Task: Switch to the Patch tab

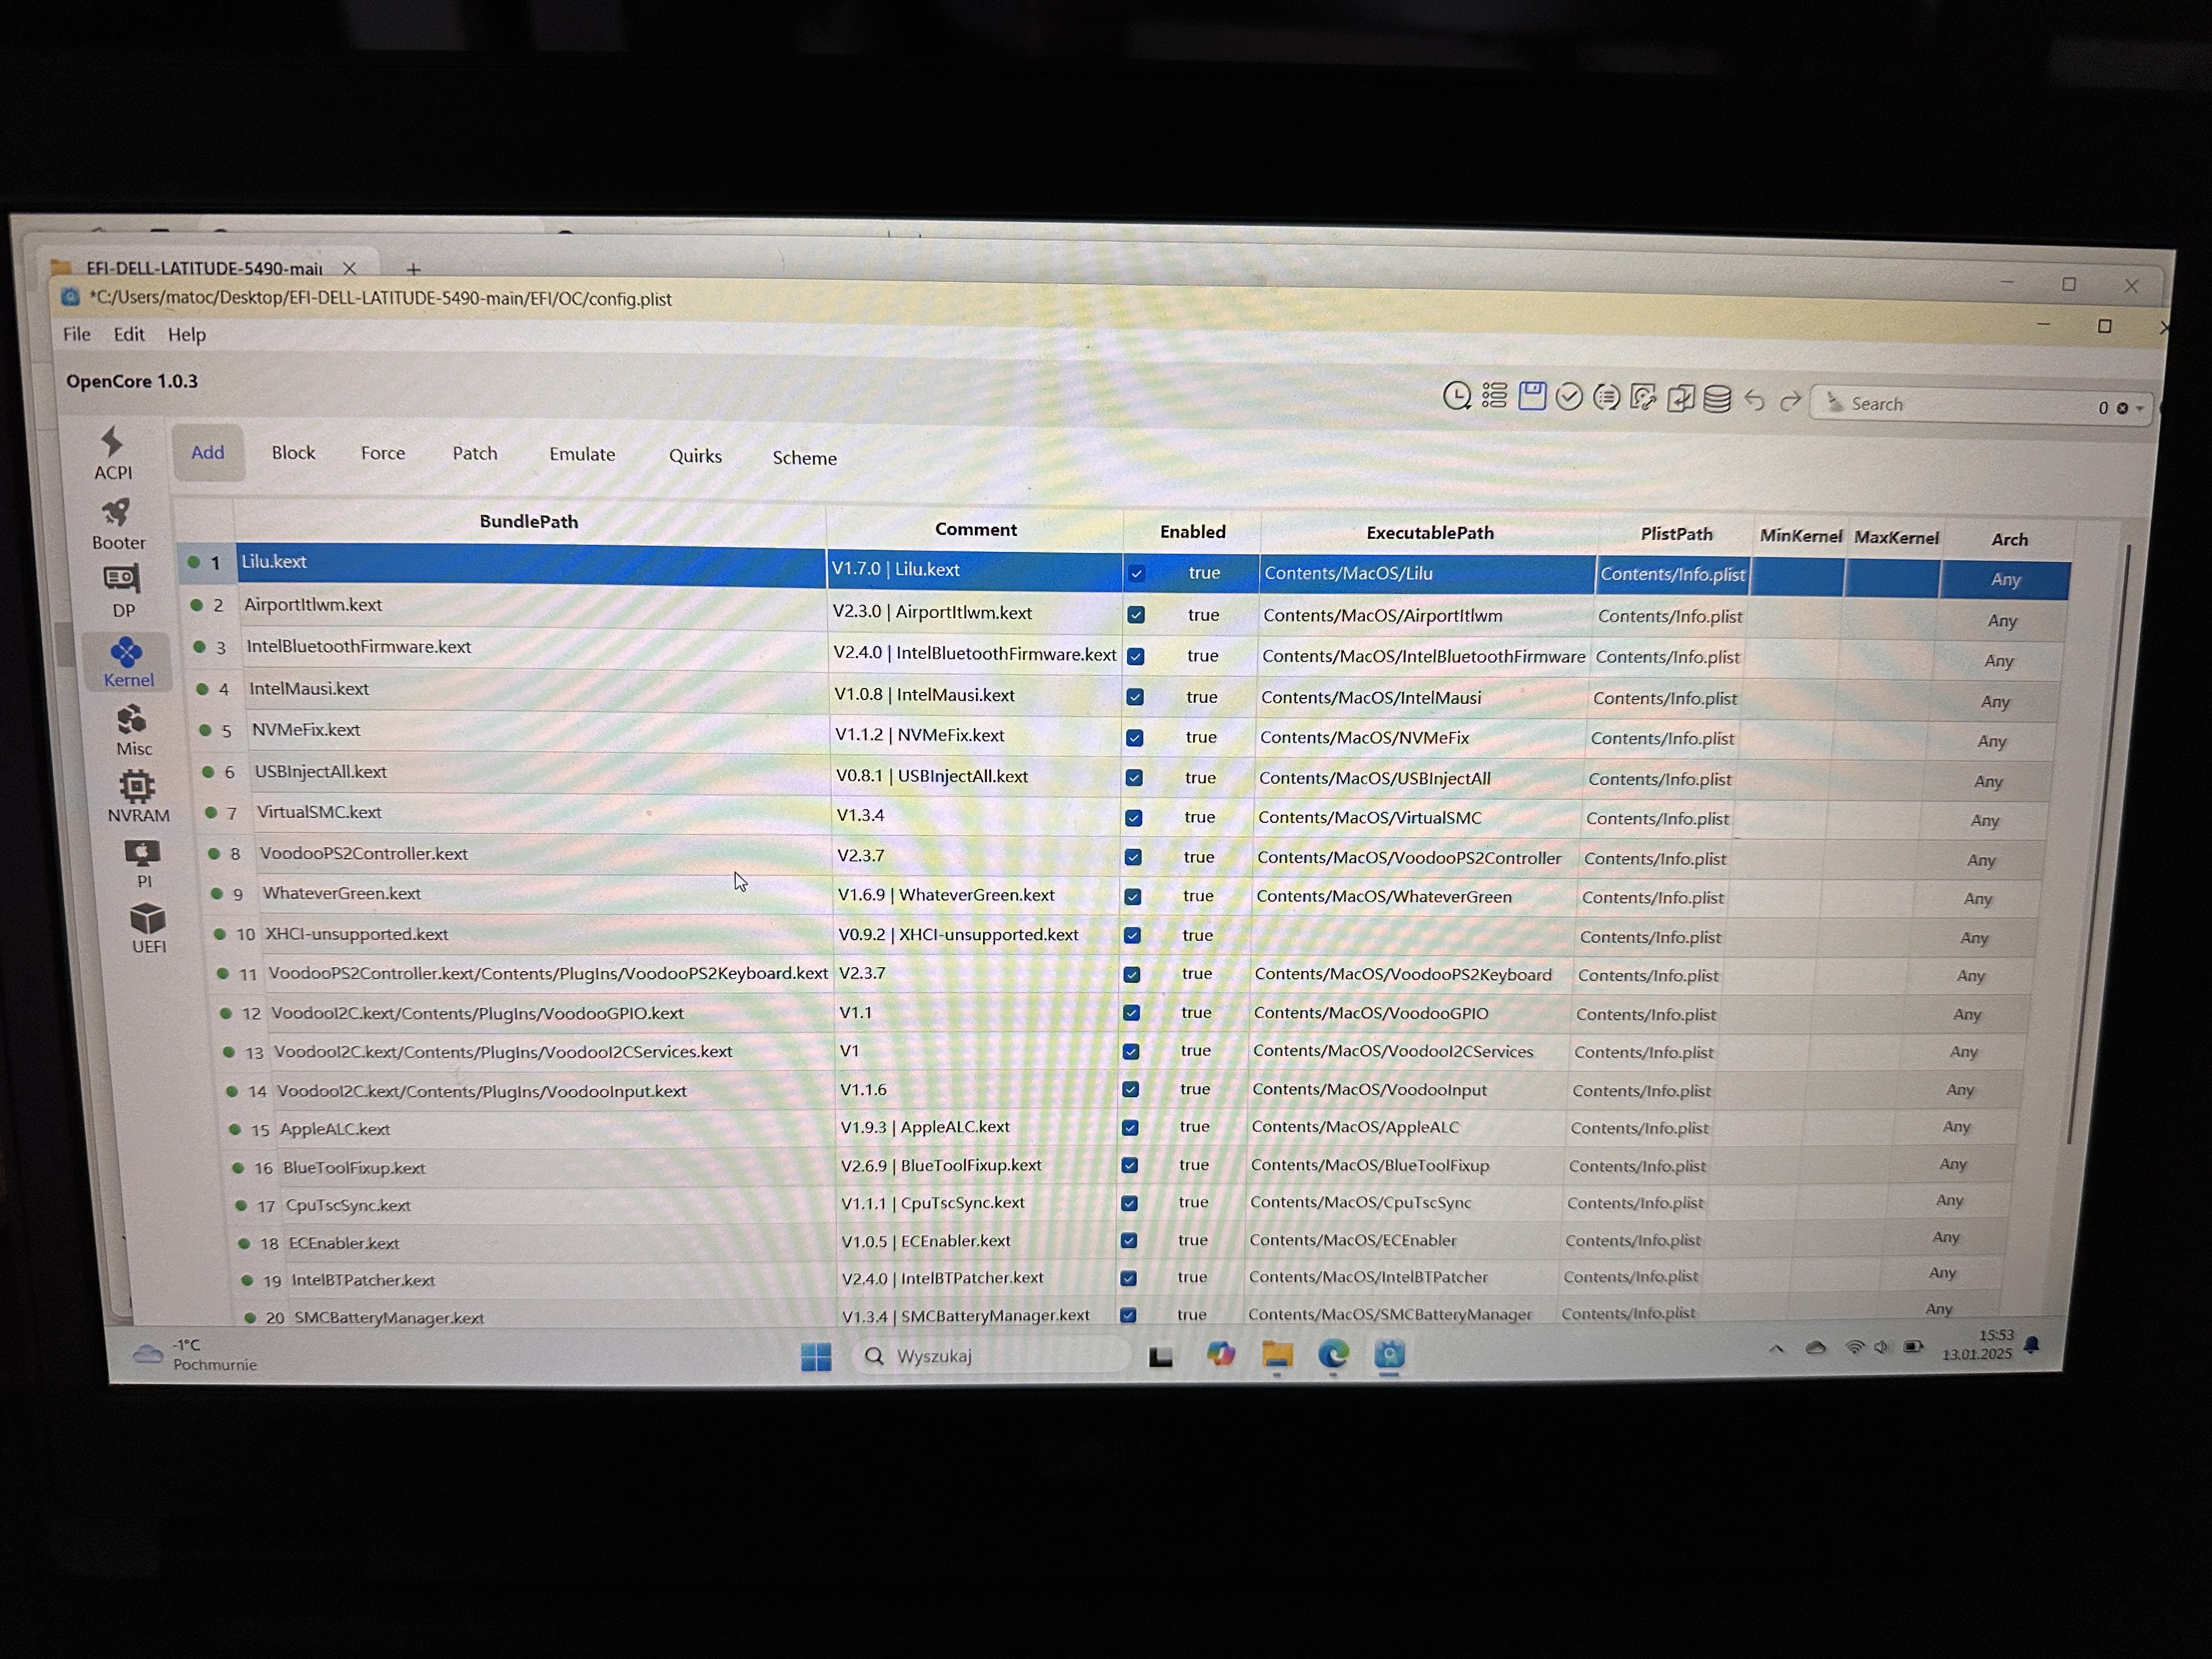Action: click(475, 453)
